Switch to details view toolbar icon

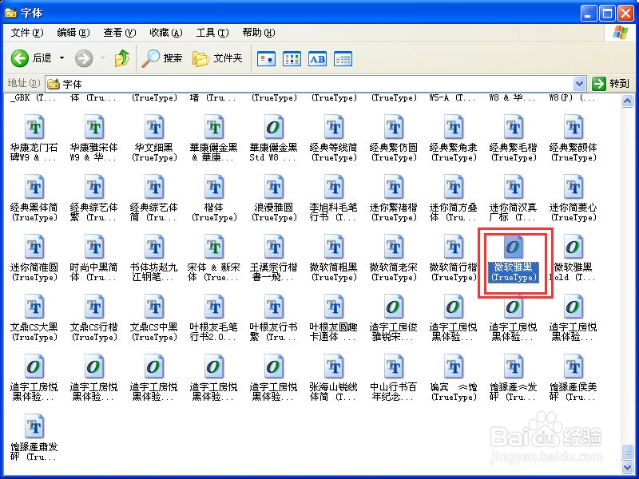point(343,59)
